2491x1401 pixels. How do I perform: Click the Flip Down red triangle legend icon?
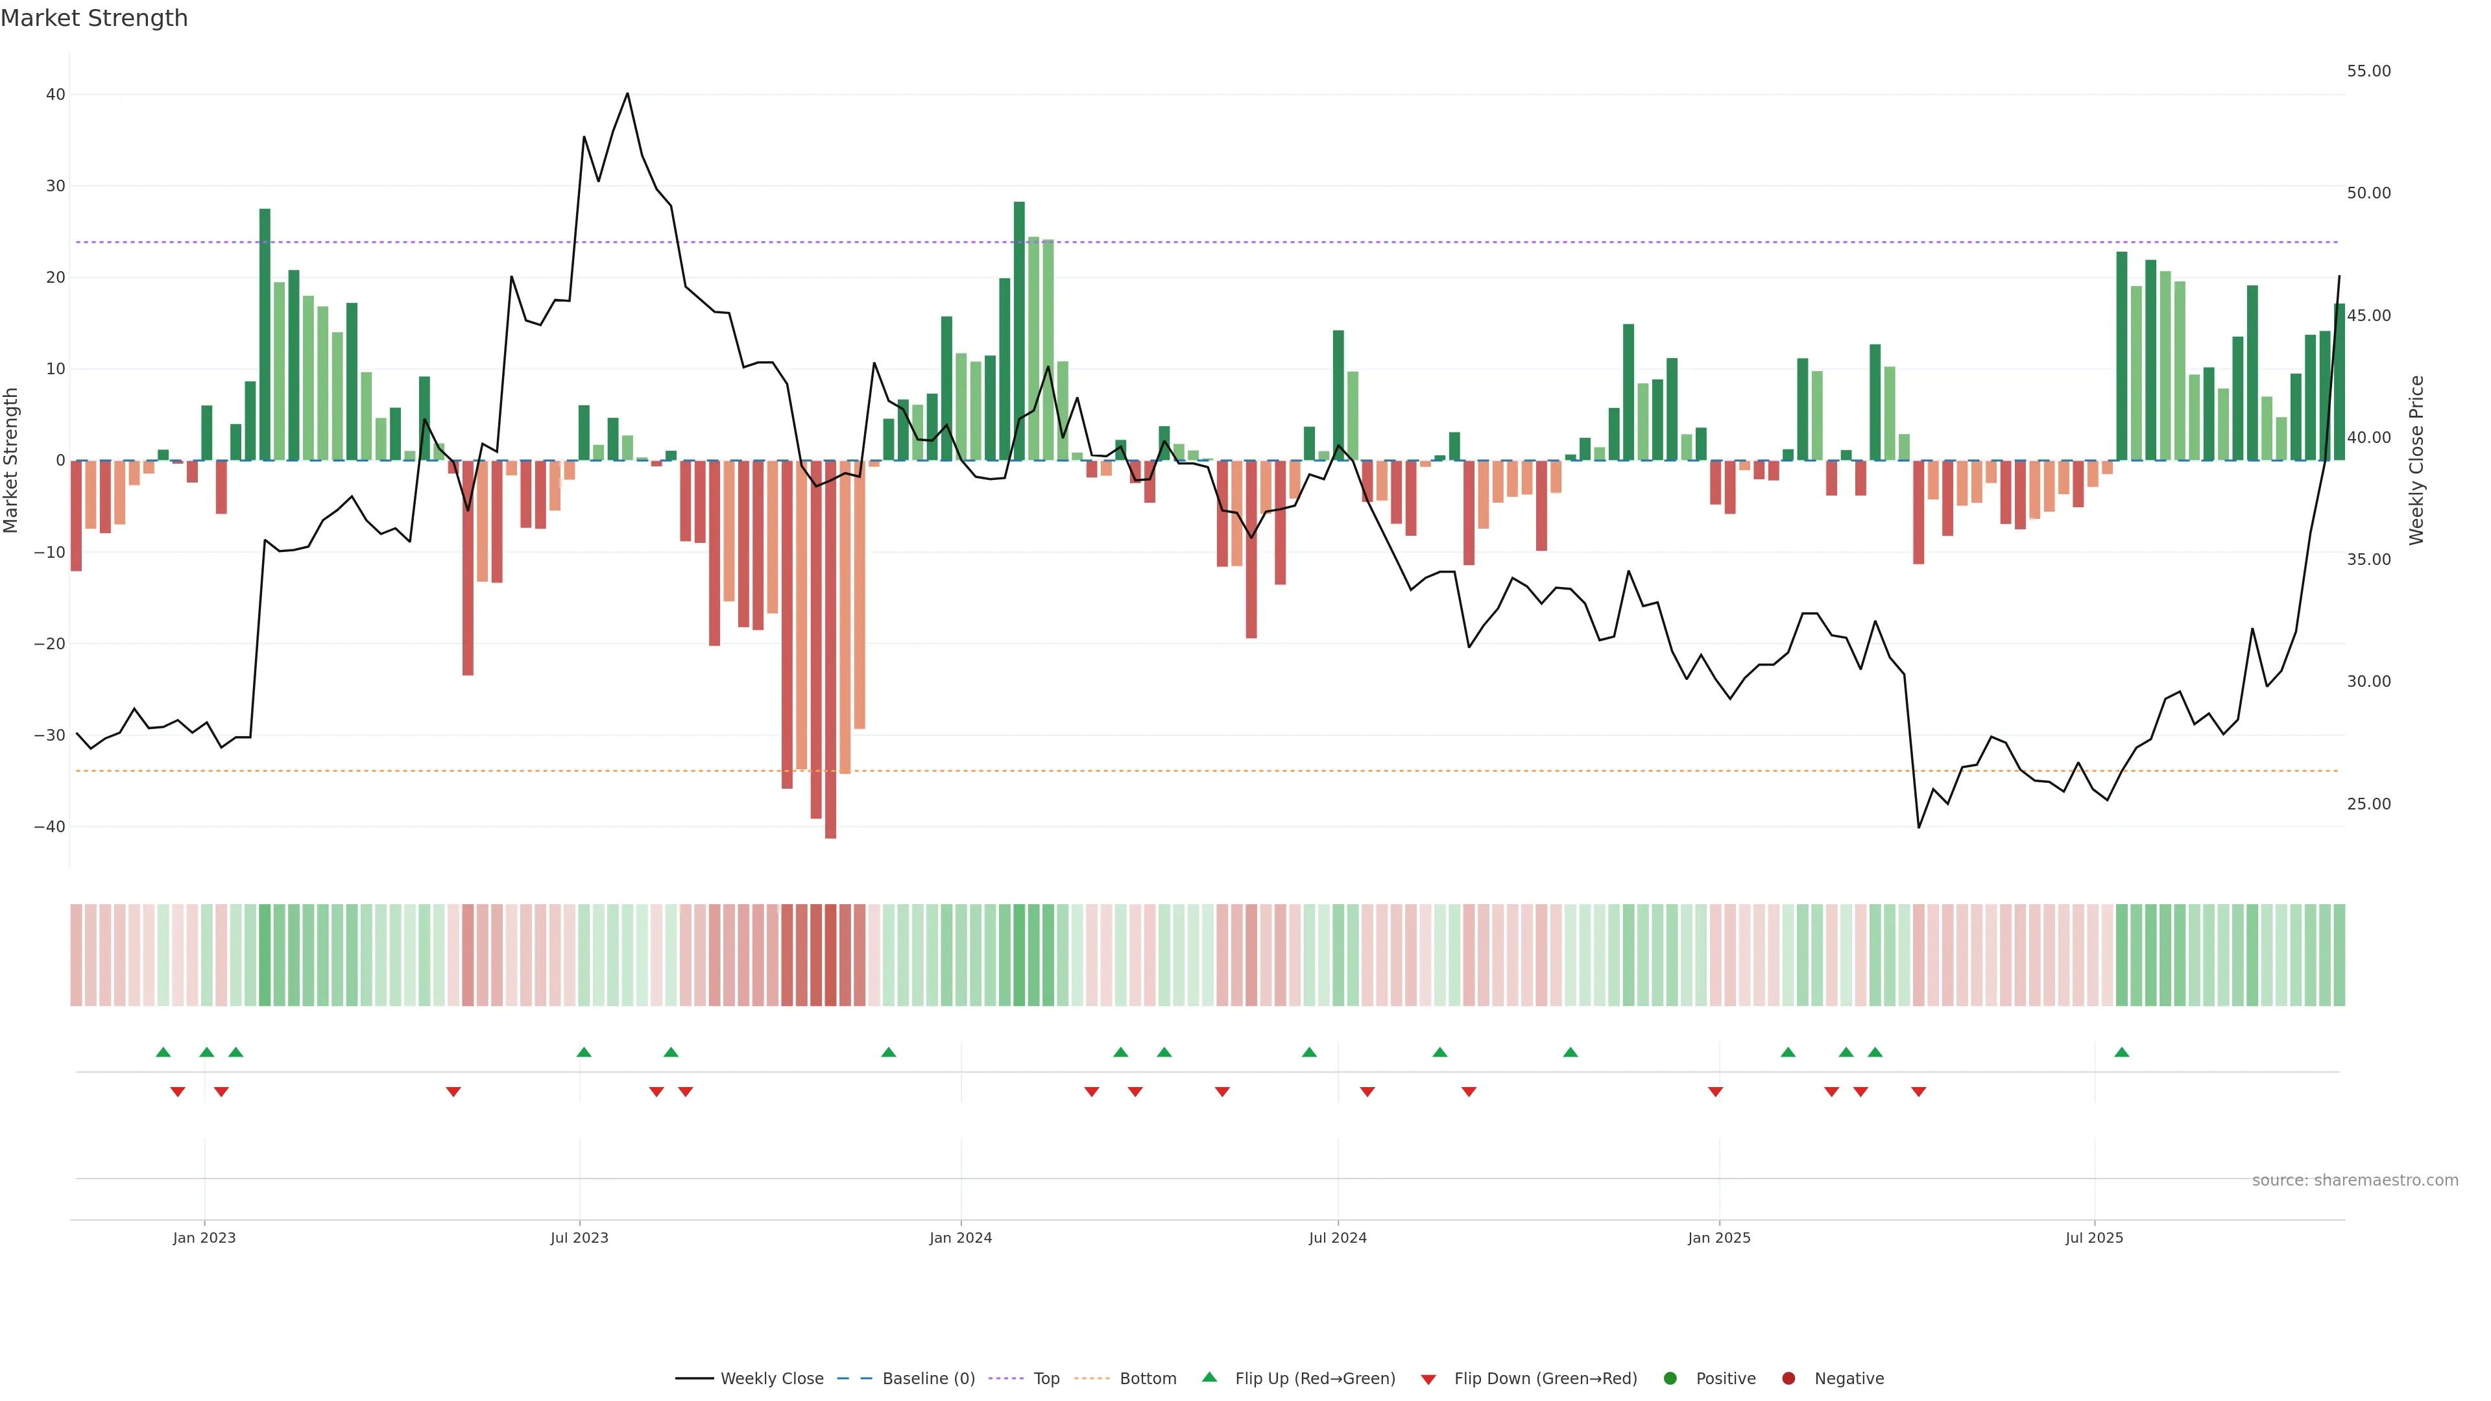(x=1428, y=1379)
